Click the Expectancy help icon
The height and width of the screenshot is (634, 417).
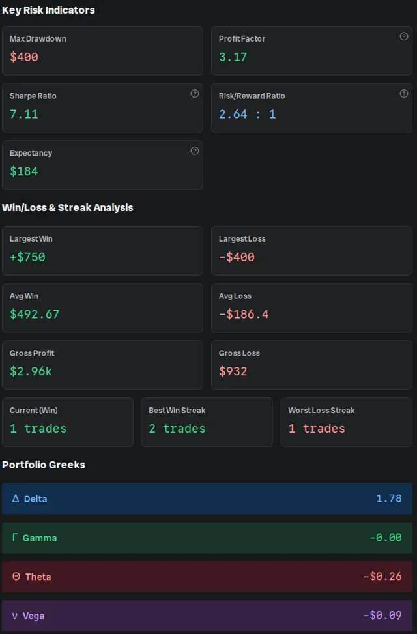click(x=195, y=151)
